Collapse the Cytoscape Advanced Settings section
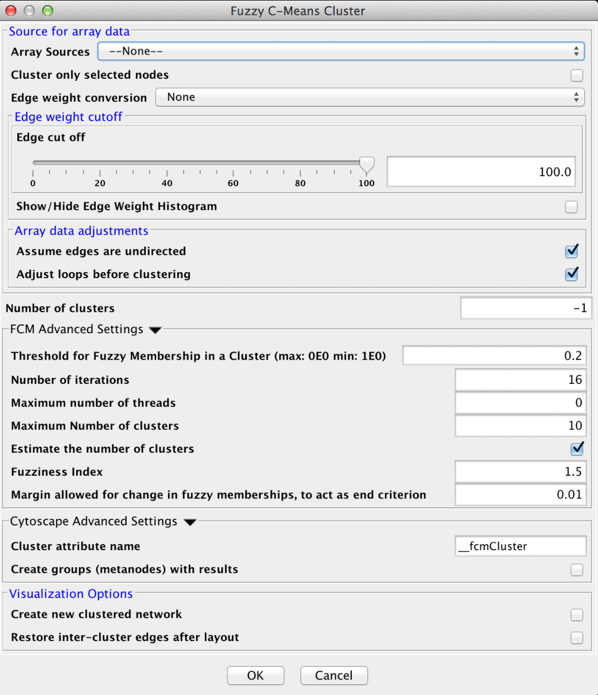The image size is (598, 695). click(190, 522)
